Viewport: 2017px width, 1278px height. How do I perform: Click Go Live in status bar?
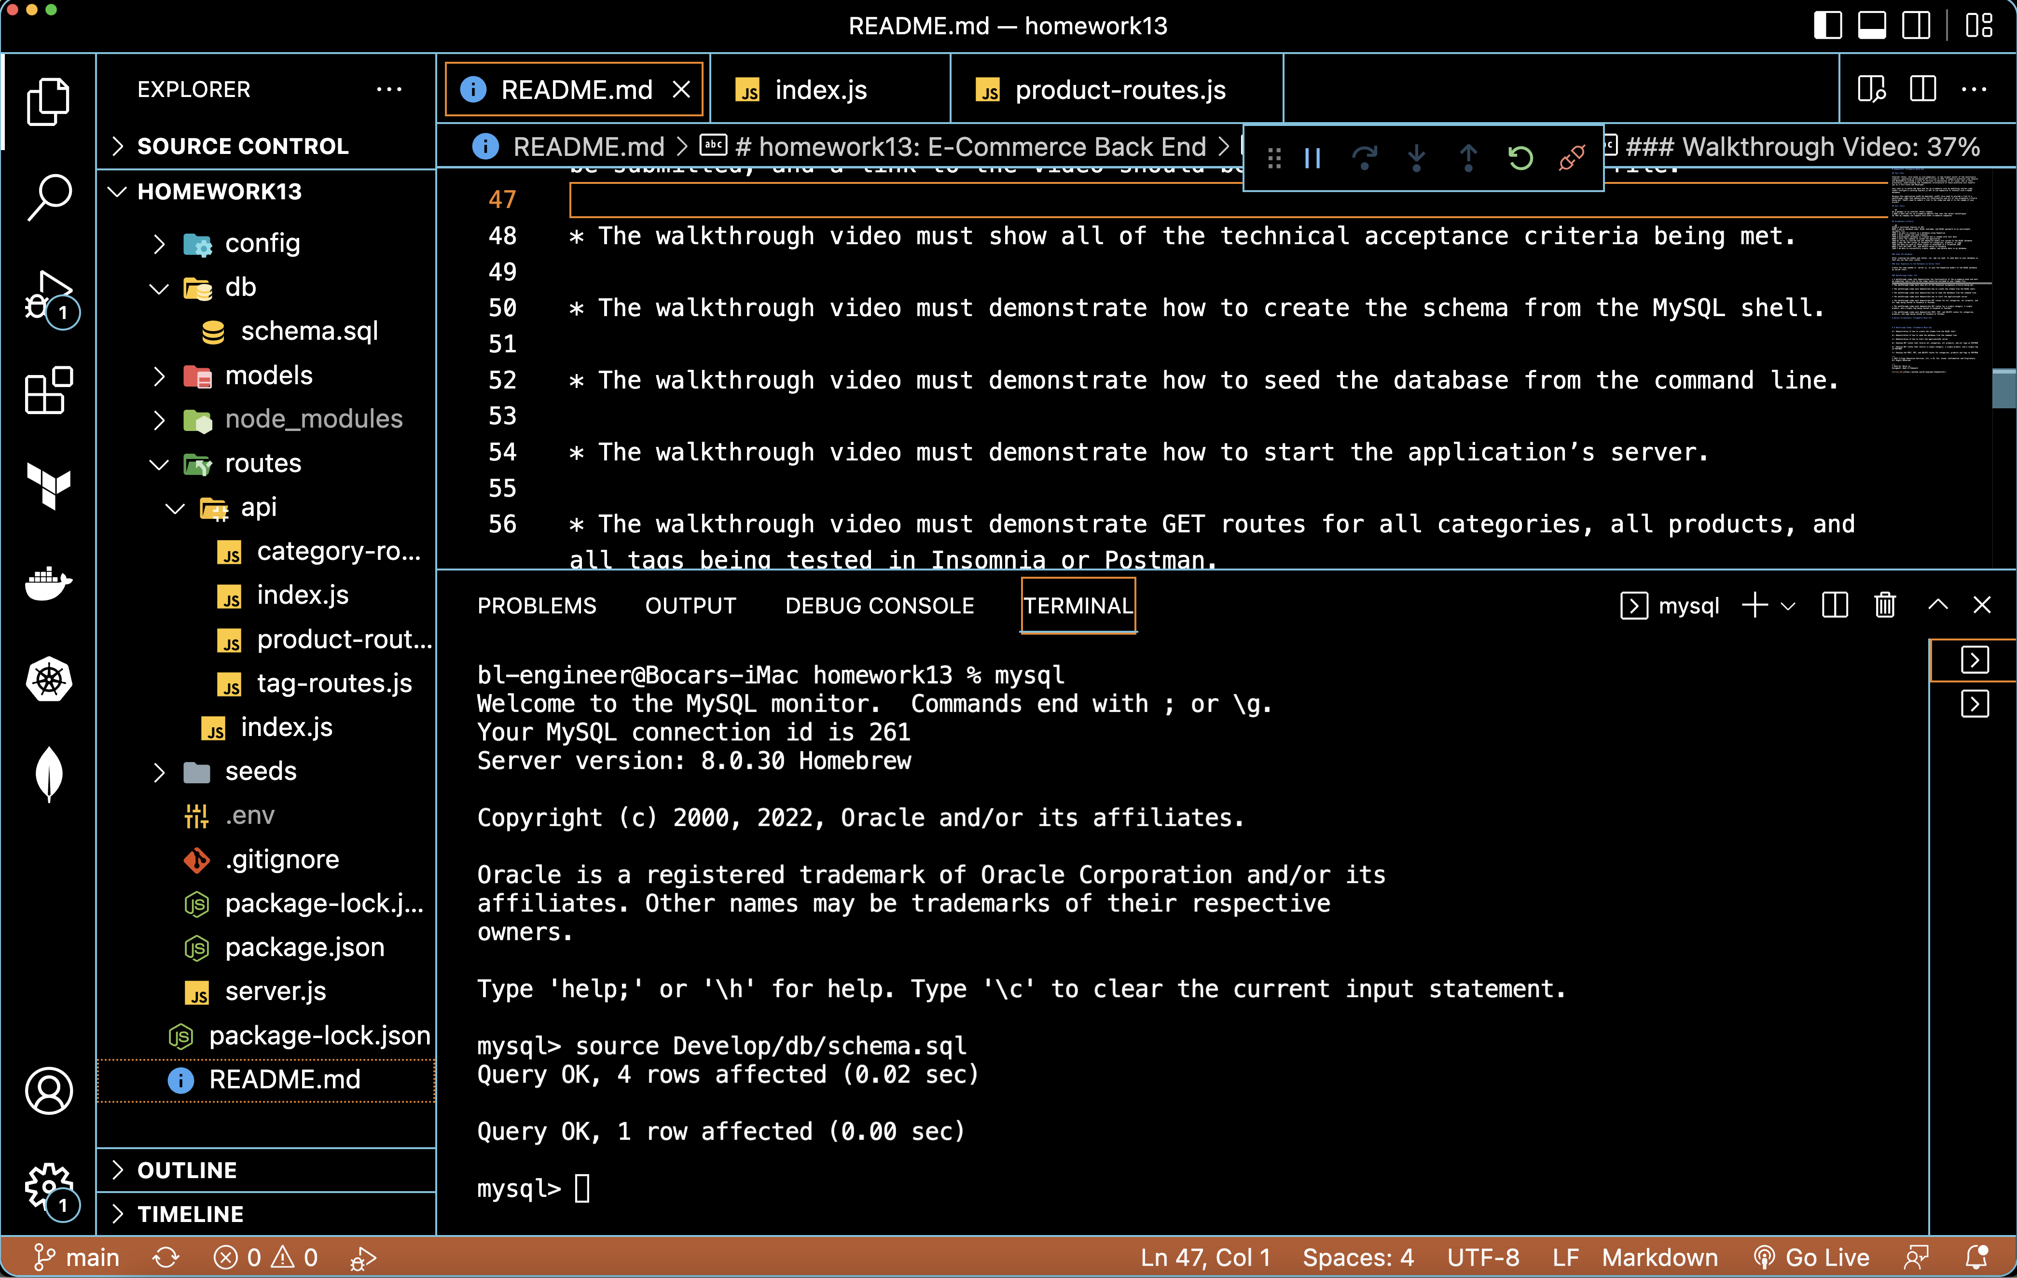click(1811, 1257)
